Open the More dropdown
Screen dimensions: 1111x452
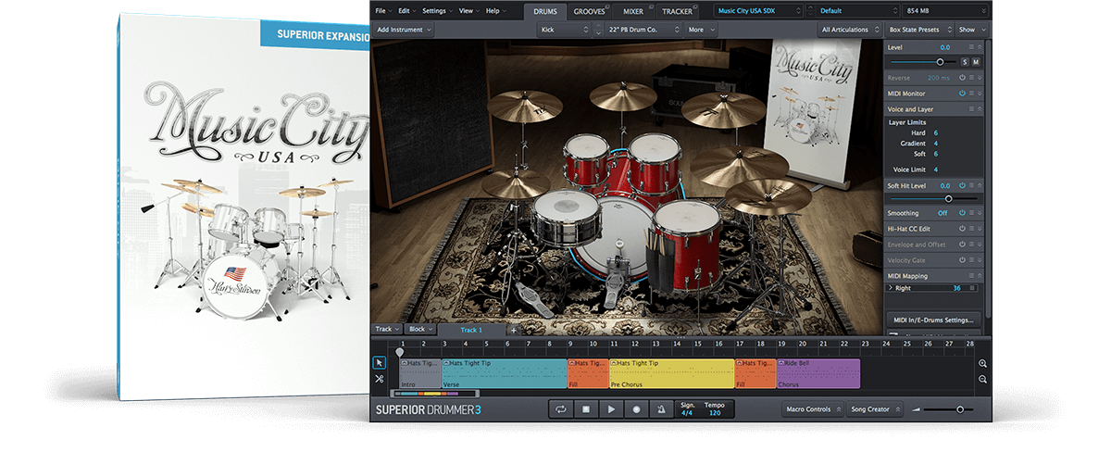tap(703, 30)
